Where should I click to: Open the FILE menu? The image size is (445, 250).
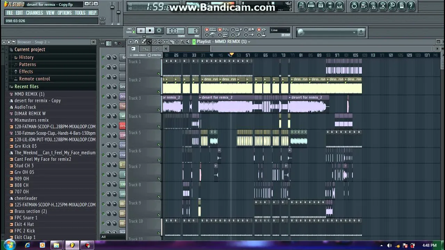coord(10,13)
